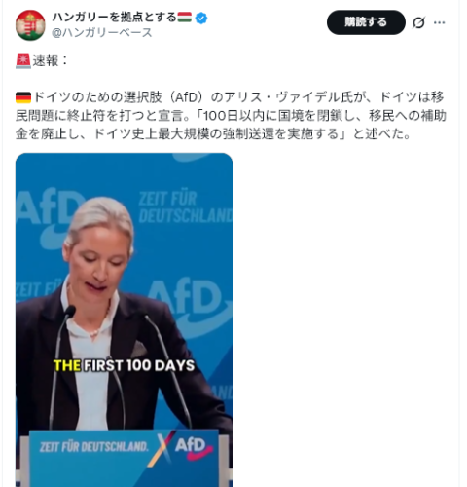Click the 購読する subscribe button

366,22
